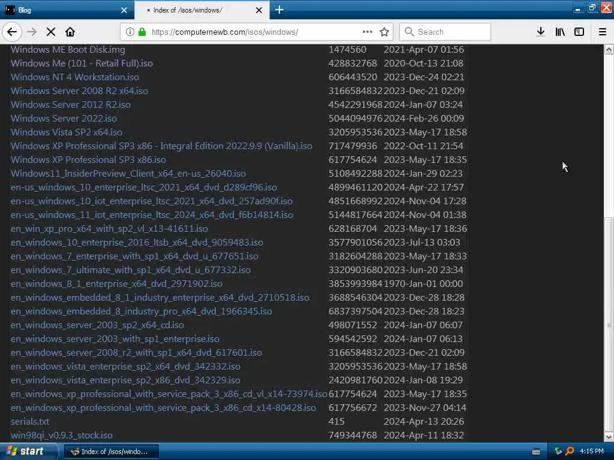Bookmark this page with the star
The image size is (614, 460).
[384, 32]
